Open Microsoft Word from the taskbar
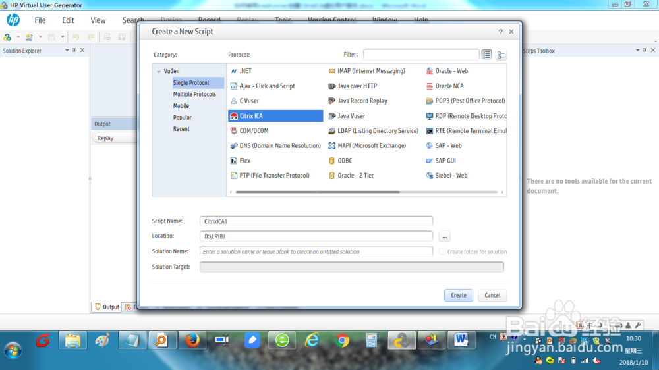This screenshot has width=659, height=370. point(461,340)
